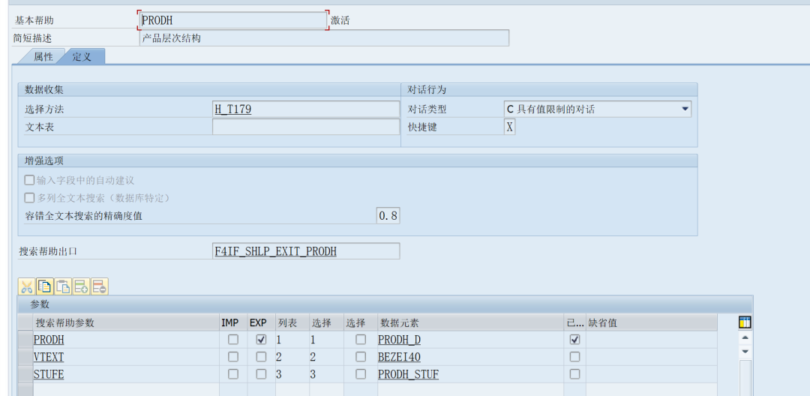The width and height of the screenshot is (810, 396).
Task: Click data element PRODH_D
Action: point(470,340)
